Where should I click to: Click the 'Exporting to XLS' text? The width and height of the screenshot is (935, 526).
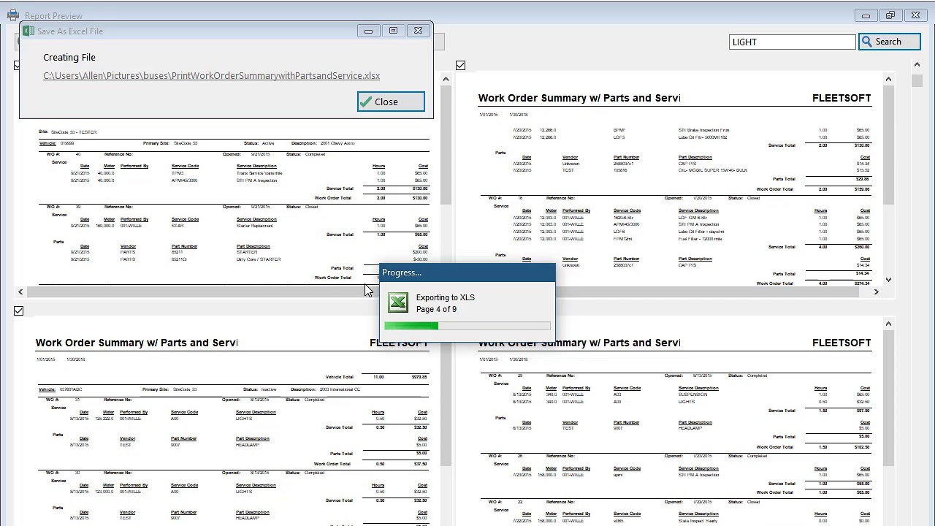(x=445, y=297)
